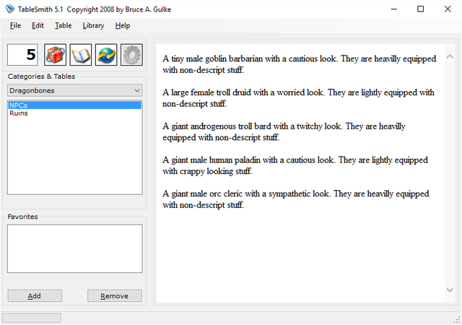Click the human paladin result text
462x325 pixels.
(295, 165)
